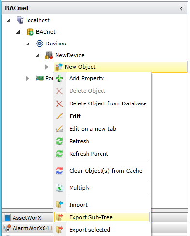This screenshot has width=190, height=236.
Task: Click the pencil Edit icon
Action: [59, 116]
